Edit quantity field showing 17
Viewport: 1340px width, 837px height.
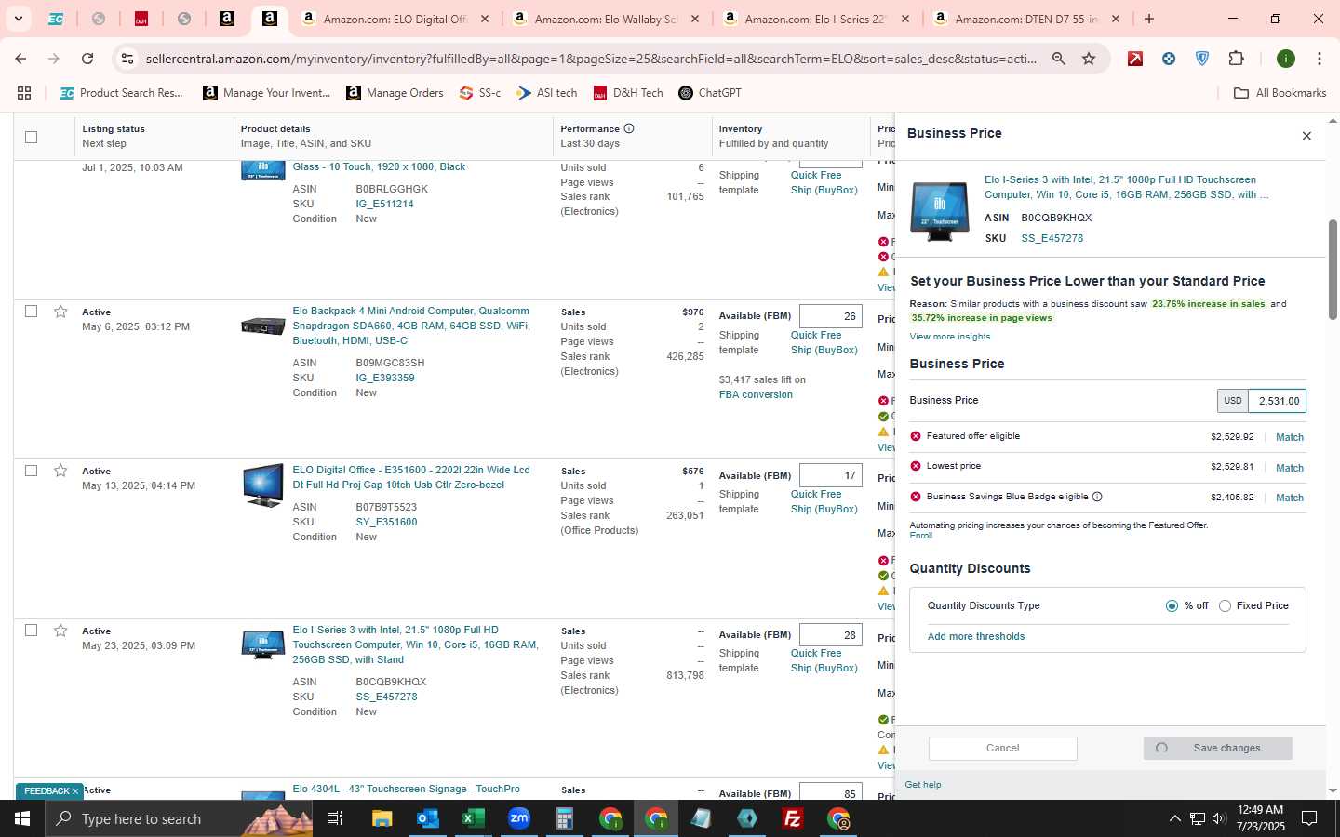pos(830,475)
